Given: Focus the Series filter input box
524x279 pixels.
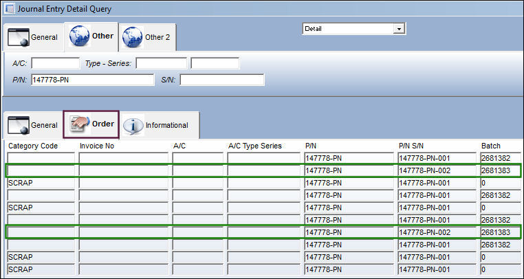Looking at the screenshot, I should (x=215, y=63).
